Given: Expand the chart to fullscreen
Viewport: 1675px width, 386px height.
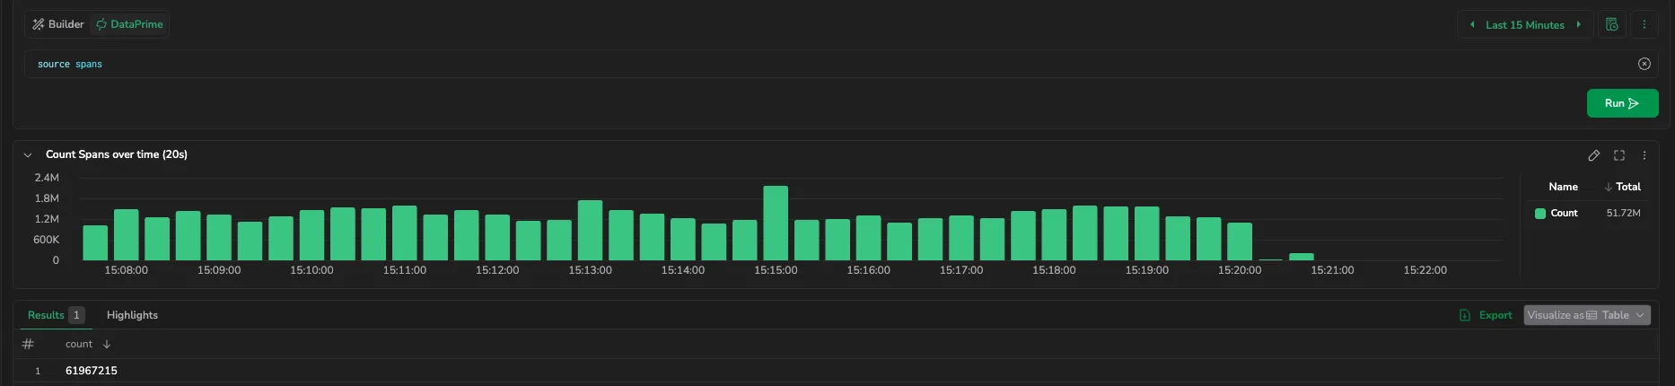Looking at the screenshot, I should coord(1619,155).
